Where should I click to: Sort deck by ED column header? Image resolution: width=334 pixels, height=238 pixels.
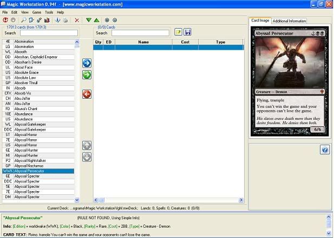[x=109, y=42]
